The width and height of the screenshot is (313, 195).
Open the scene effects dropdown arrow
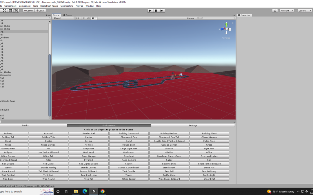tap(96, 18)
